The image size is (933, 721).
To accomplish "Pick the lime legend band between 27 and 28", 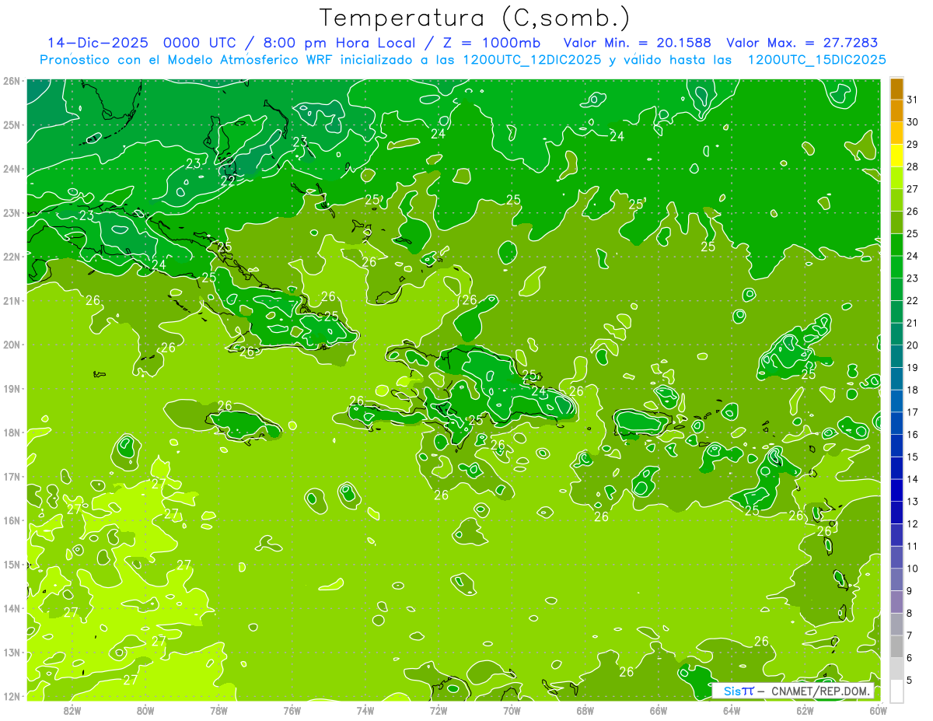I will tap(896, 177).
